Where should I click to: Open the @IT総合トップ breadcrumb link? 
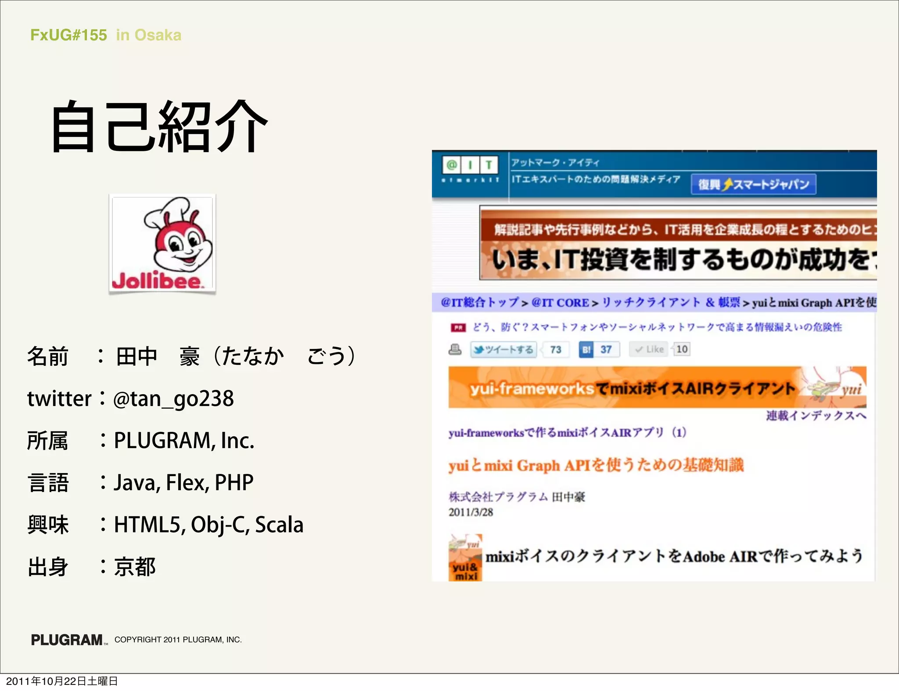(479, 303)
